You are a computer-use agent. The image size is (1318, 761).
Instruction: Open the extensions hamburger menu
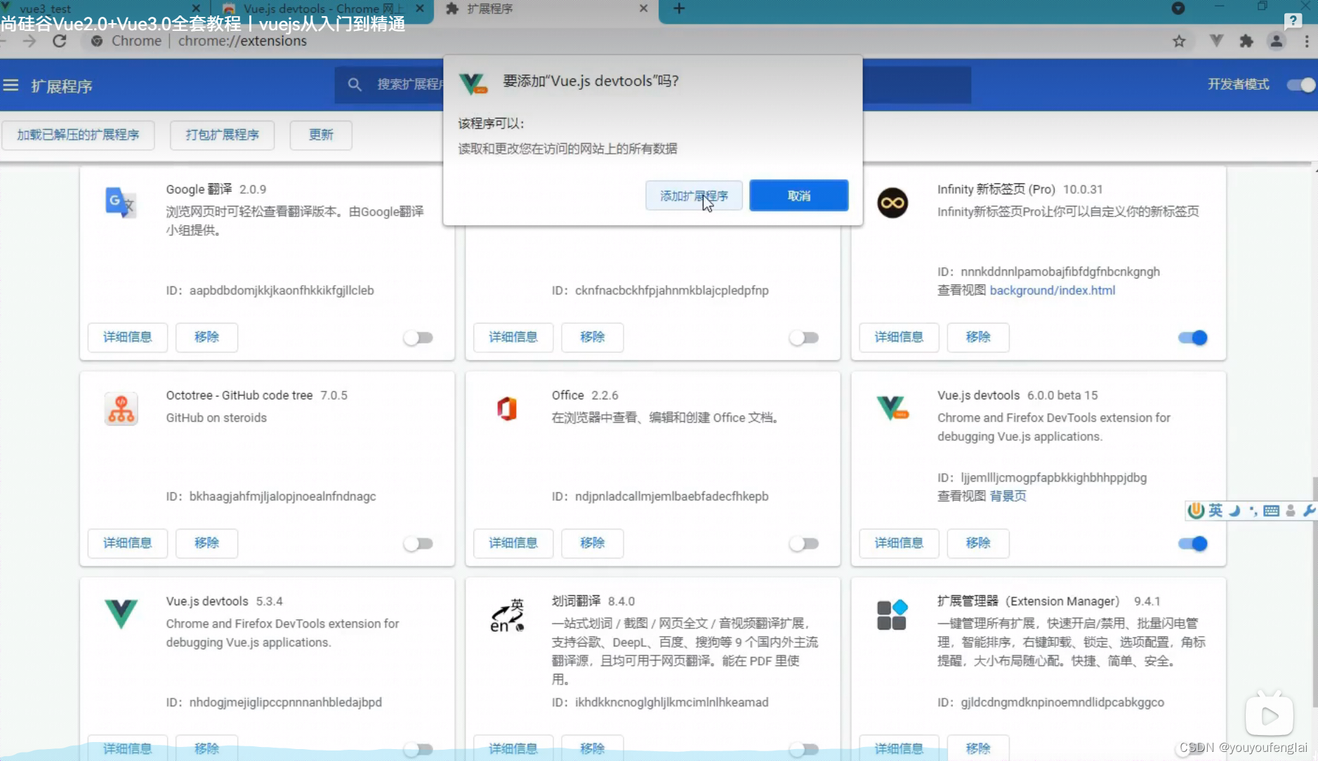(11, 86)
